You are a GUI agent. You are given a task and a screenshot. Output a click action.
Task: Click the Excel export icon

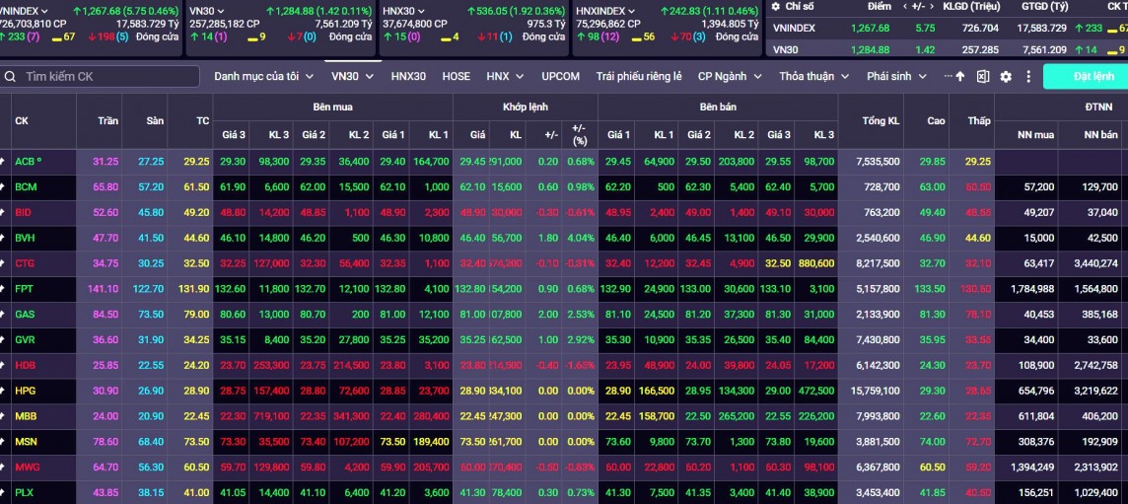(983, 77)
